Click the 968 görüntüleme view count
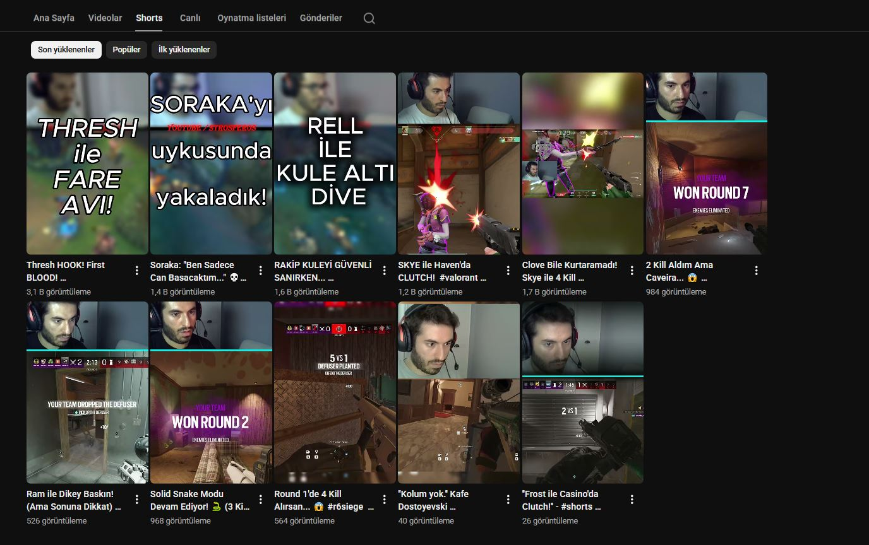Image resolution: width=869 pixels, height=545 pixels. (181, 521)
